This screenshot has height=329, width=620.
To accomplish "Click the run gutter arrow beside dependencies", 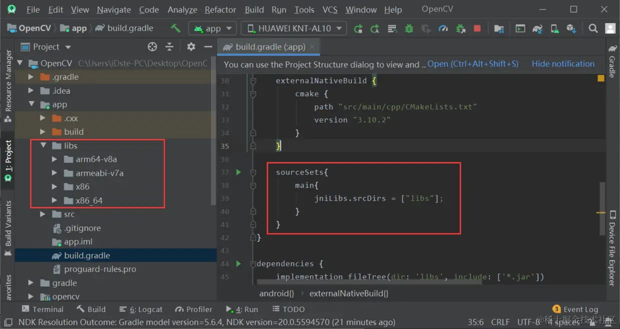I will coord(238,264).
